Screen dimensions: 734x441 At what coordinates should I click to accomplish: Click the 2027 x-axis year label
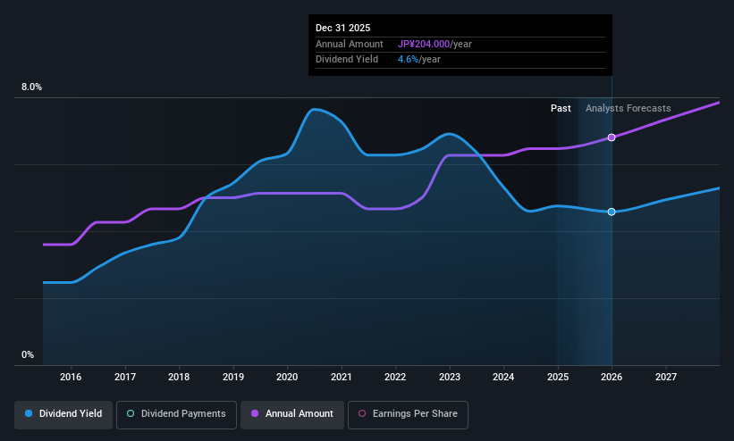tap(666, 377)
